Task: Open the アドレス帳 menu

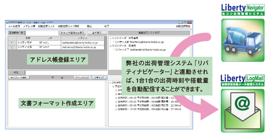Action: pos(29,27)
